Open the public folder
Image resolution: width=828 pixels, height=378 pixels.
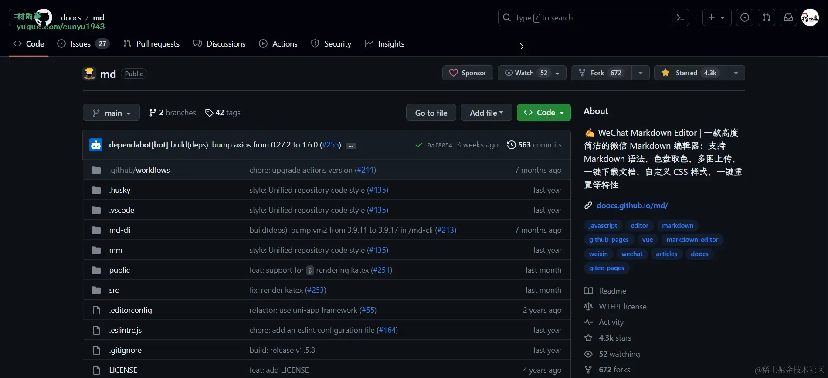pos(119,270)
